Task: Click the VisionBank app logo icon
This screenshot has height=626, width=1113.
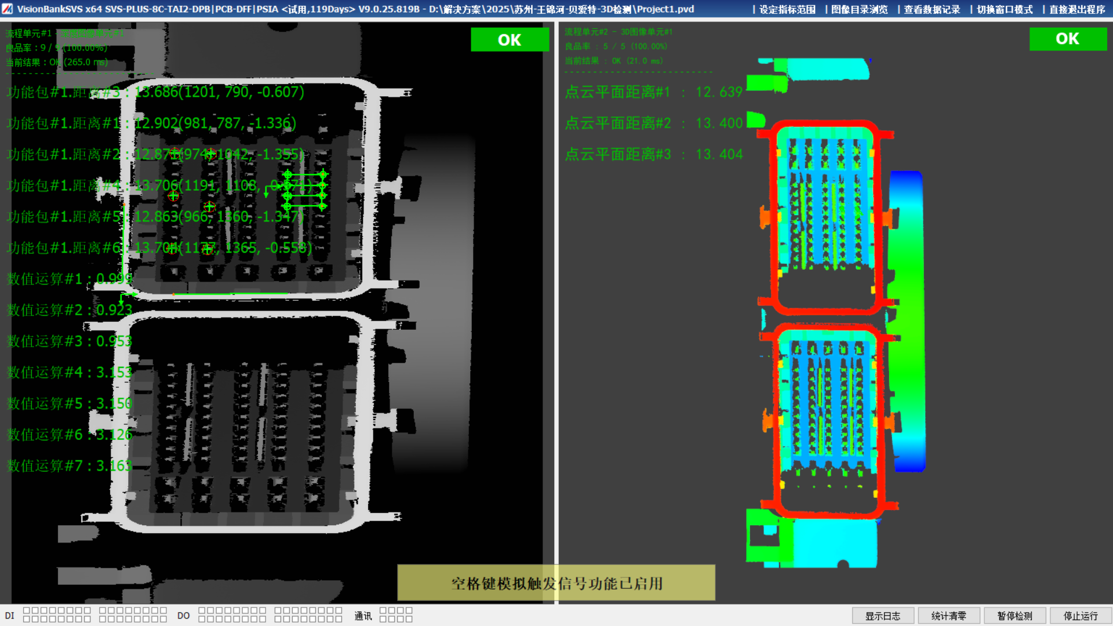Action: tap(8, 9)
